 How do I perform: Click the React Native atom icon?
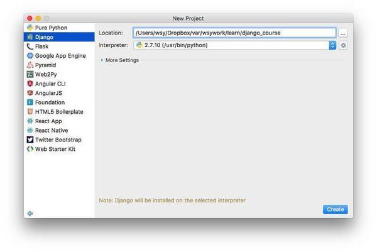click(30, 130)
